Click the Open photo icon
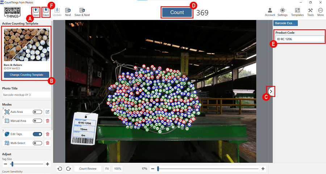Screen dimensions: 326x174 coord(36,10)
